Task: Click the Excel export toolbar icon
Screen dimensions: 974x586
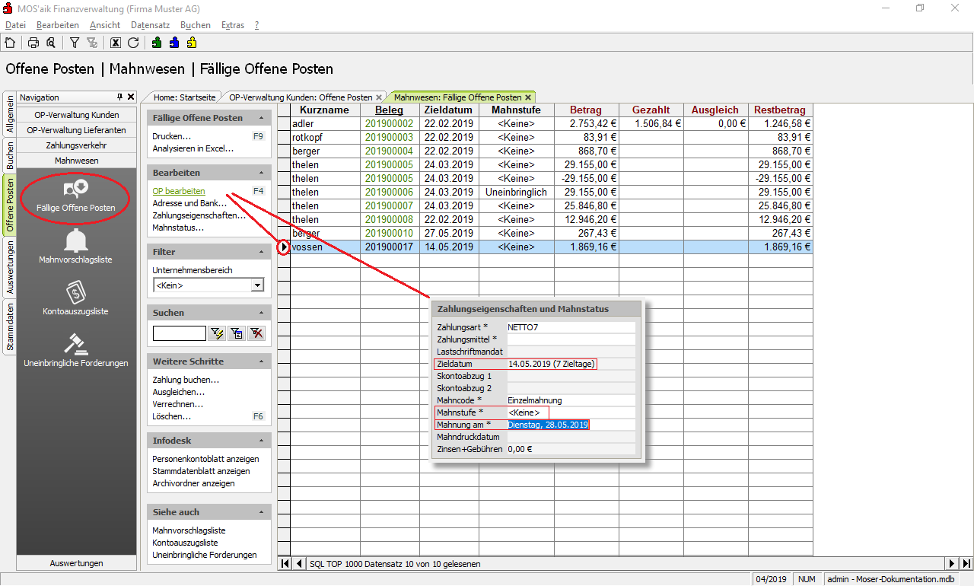Action: click(116, 43)
